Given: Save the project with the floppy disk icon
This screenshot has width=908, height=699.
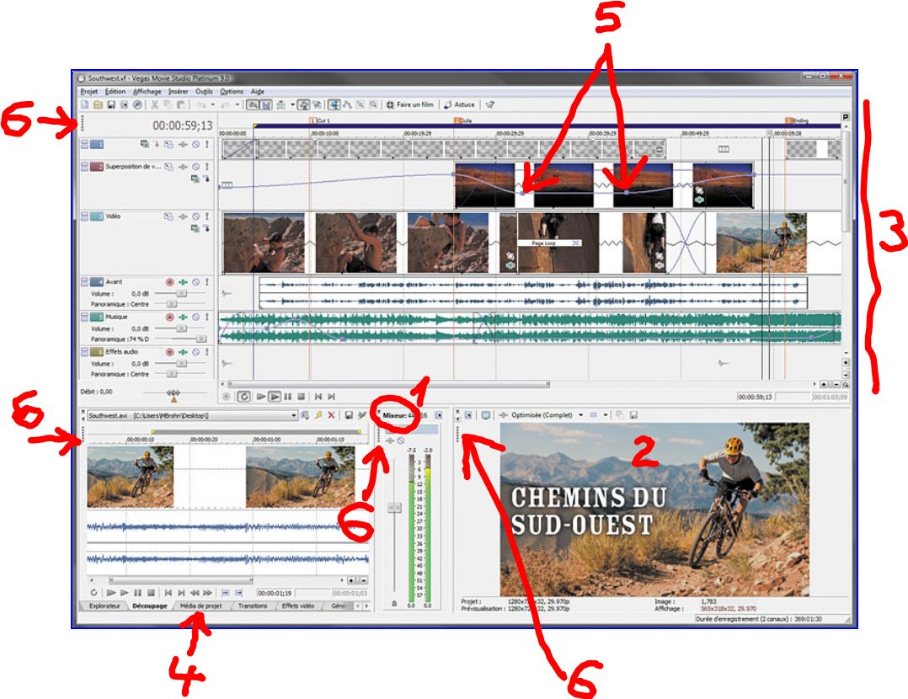Looking at the screenshot, I should tap(111, 104).
